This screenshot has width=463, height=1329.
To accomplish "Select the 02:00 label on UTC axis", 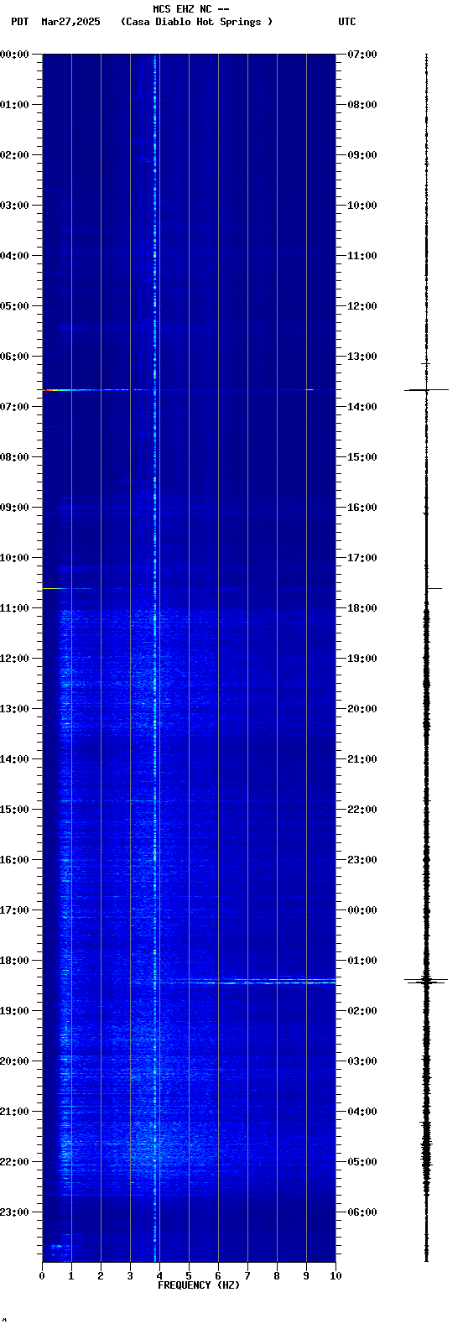I will click(x=362, y=1011).
